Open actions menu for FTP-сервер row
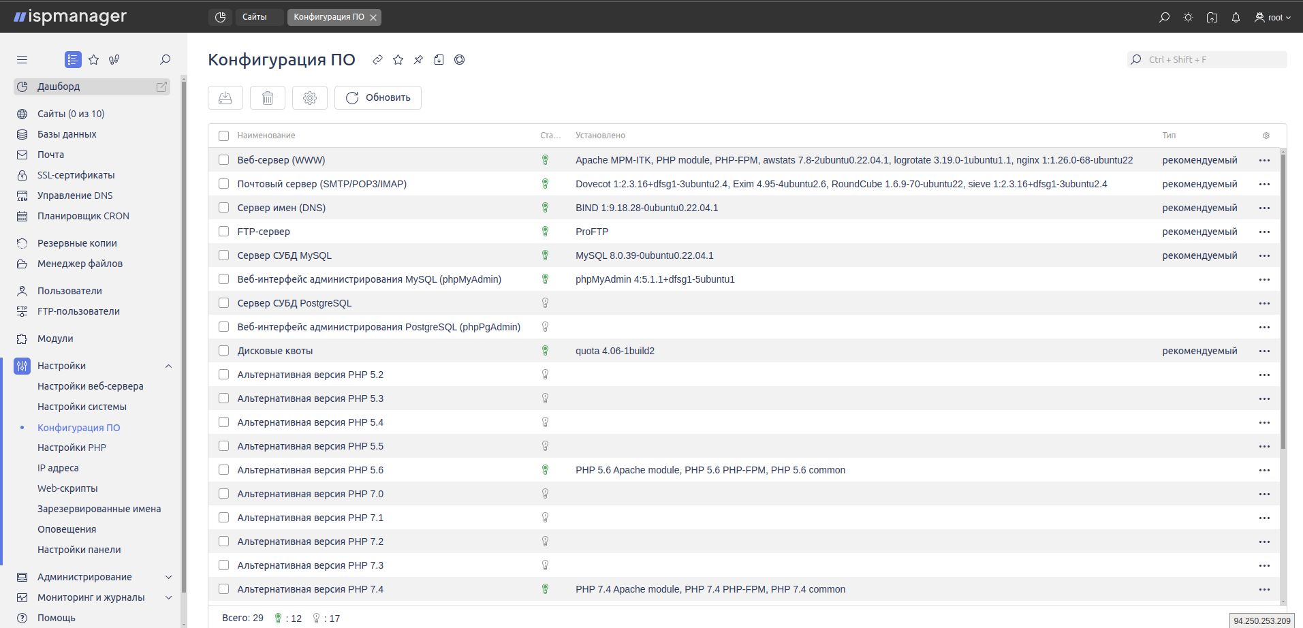This screenshot has height=628, width=1303. [1265, 232]
